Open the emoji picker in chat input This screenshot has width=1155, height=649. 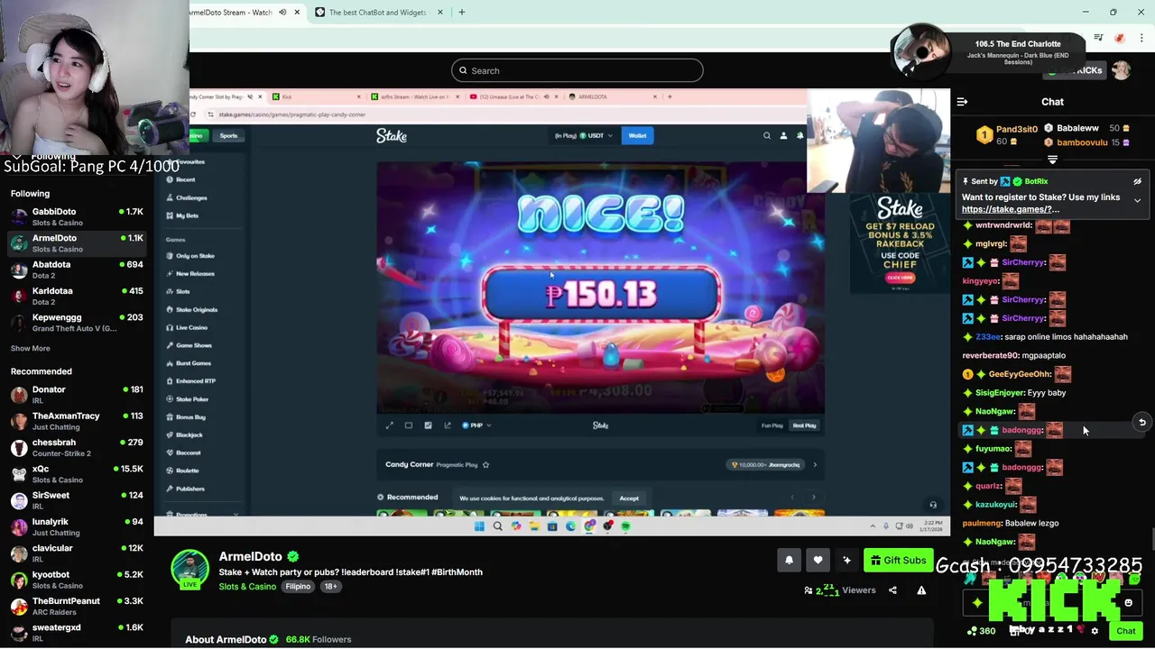[1128, 603]
